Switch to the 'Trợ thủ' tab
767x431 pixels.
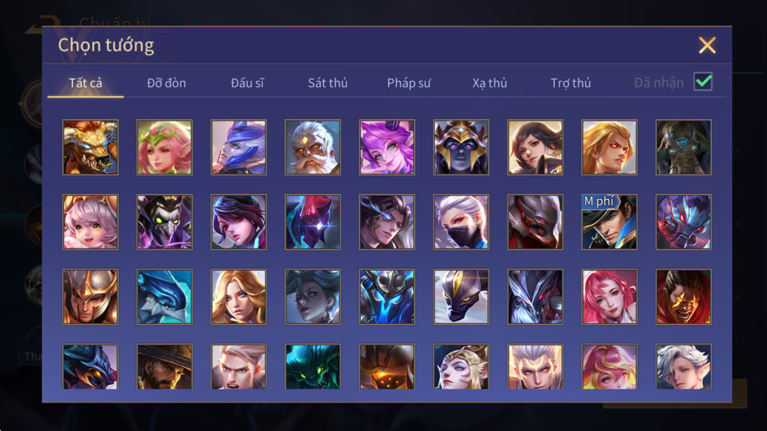[570, 83]
